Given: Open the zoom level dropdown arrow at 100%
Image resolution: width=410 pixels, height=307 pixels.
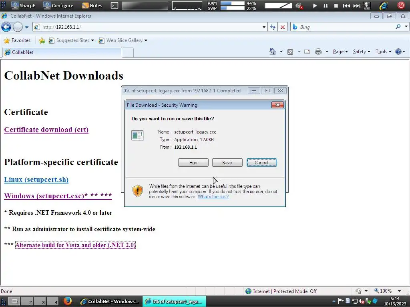Looking at the screenshot, I should 399,291.
